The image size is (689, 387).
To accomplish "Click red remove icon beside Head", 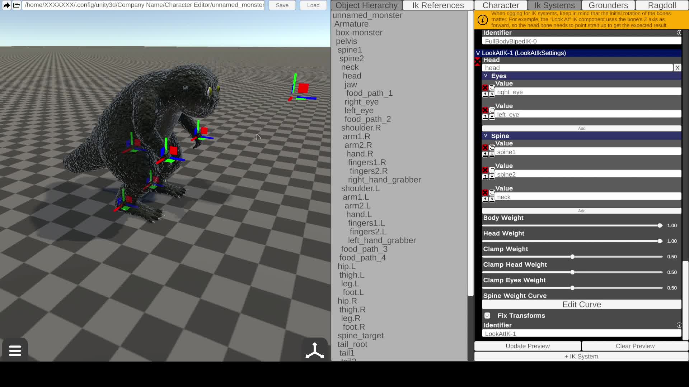I will click(478, 62).
